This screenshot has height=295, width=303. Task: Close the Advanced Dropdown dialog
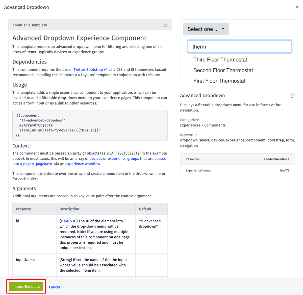tap(297, 7)
